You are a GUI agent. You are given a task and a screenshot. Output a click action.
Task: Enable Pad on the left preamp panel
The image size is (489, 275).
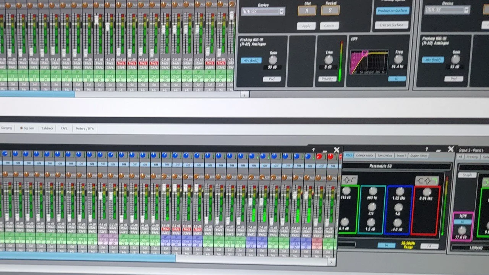272,79
